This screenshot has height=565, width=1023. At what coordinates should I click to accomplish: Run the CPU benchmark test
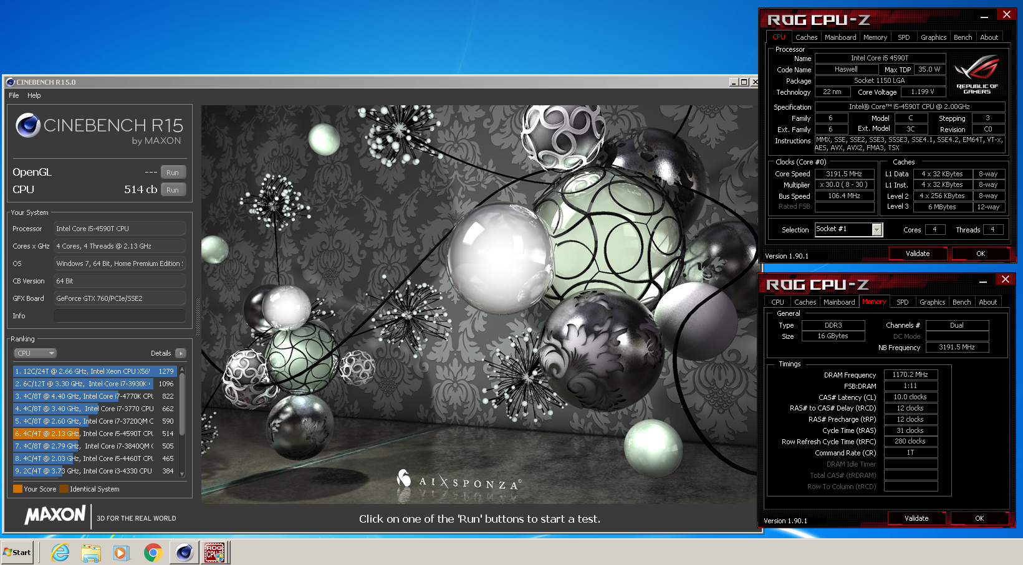point(173,190)
